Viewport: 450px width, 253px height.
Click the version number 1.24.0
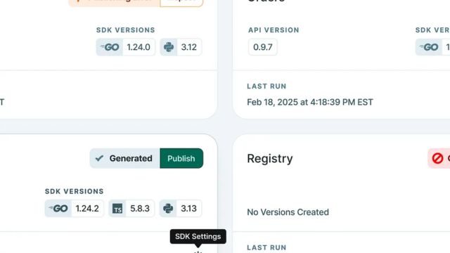[139, 47]
